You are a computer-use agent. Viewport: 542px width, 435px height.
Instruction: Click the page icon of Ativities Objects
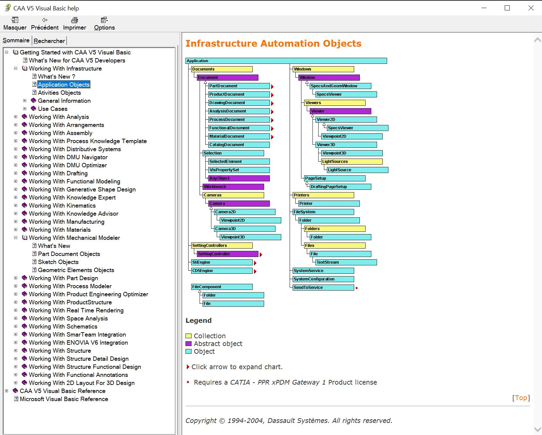34,92
